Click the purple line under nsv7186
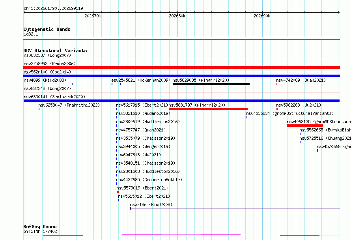Screen dimensions: 351x240 click(235, 208)
